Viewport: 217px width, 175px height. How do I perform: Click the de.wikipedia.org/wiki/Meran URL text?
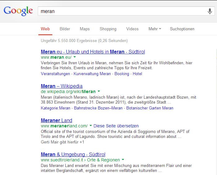[x=68, y=92]
